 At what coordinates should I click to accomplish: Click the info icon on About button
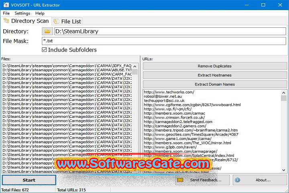coord(238,180)
